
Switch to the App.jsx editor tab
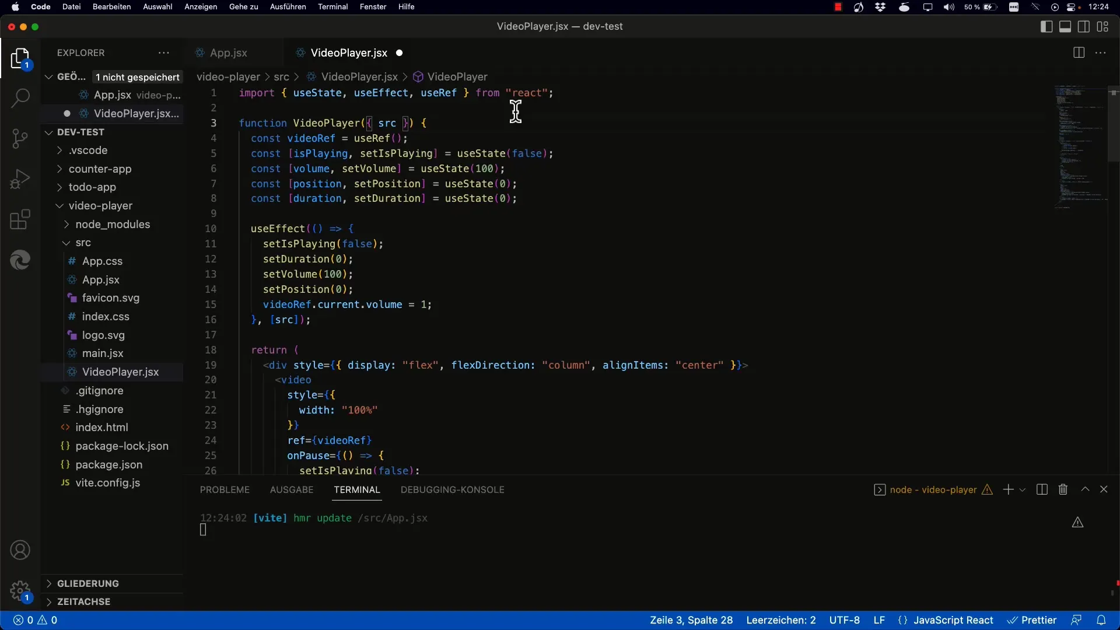tap(229, 52)
